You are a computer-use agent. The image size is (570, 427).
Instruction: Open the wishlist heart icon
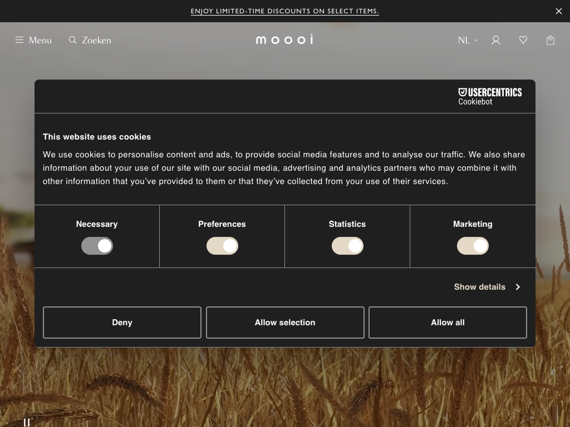pyautogui.click(x=523, y=40)
